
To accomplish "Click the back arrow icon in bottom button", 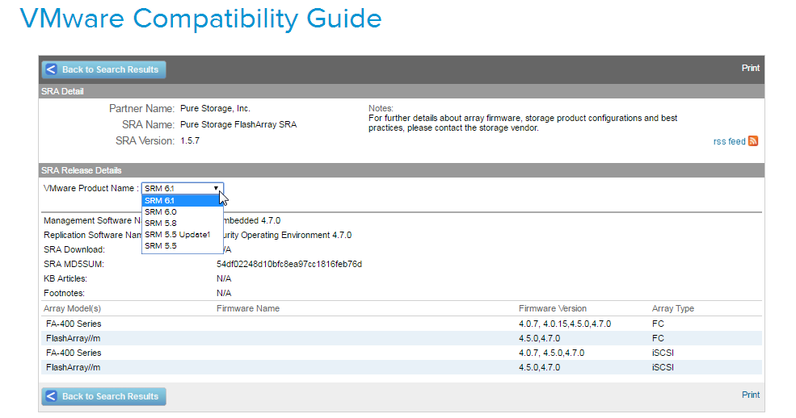I will (x=51, y=396).
